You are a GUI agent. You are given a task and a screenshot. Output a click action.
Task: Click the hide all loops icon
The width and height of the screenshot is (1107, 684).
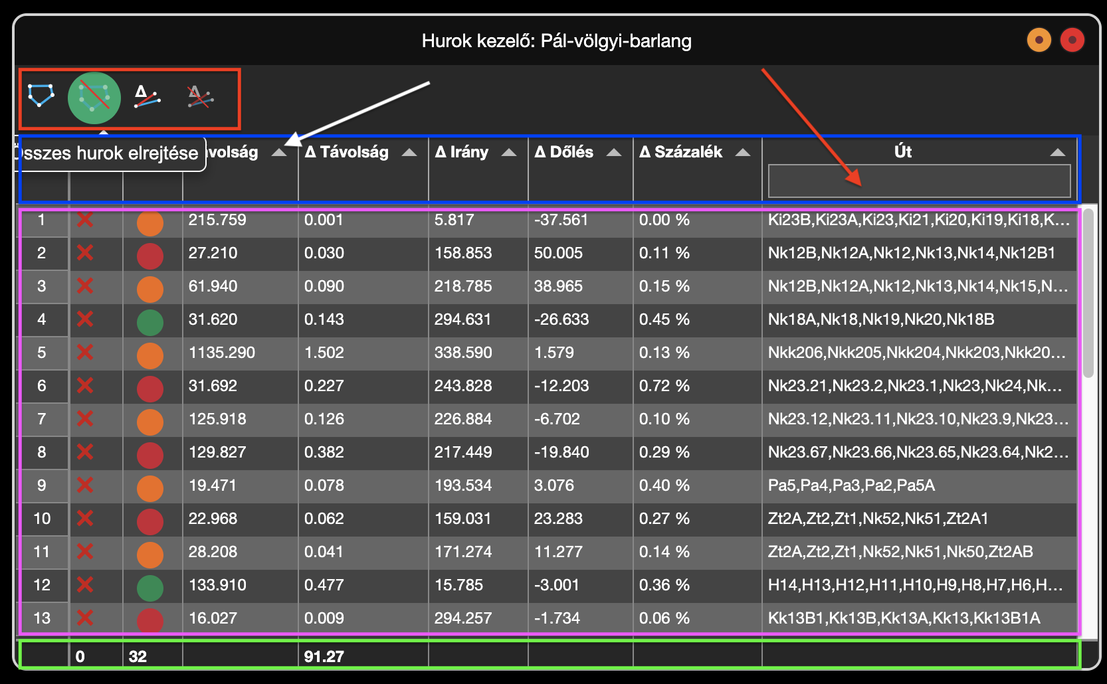pos(94,98)
